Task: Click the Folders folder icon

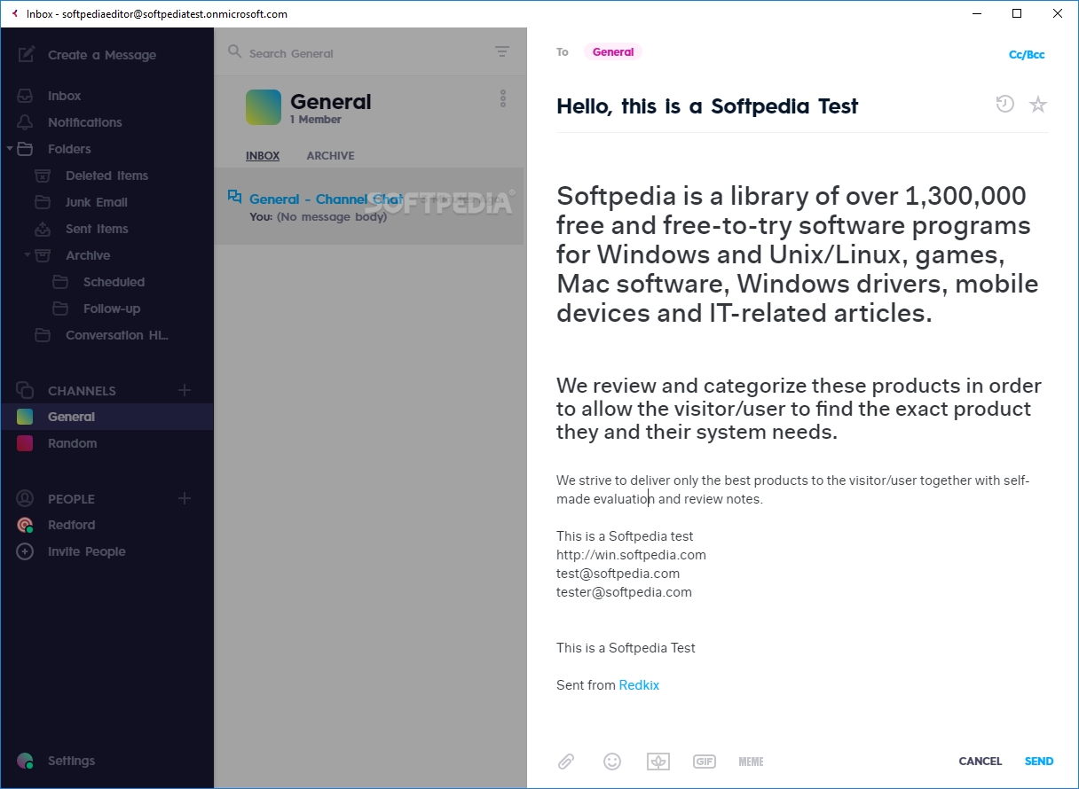Action: 25,149
